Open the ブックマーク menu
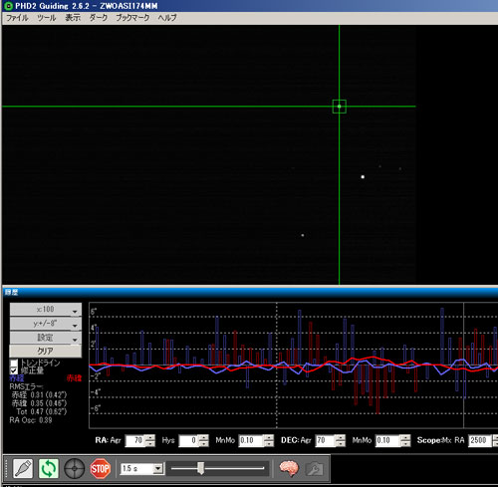The image size is (498, 487). 132,18
